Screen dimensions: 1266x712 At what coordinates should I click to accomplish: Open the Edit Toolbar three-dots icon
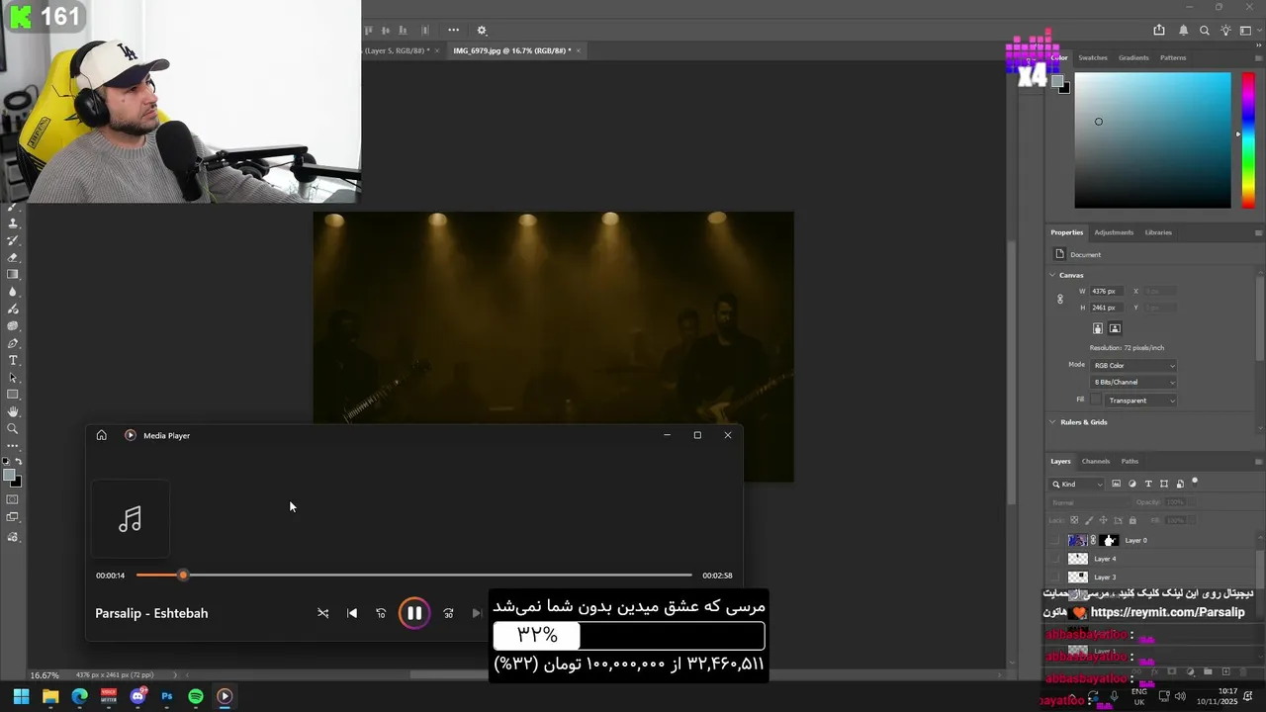point(13,446)
